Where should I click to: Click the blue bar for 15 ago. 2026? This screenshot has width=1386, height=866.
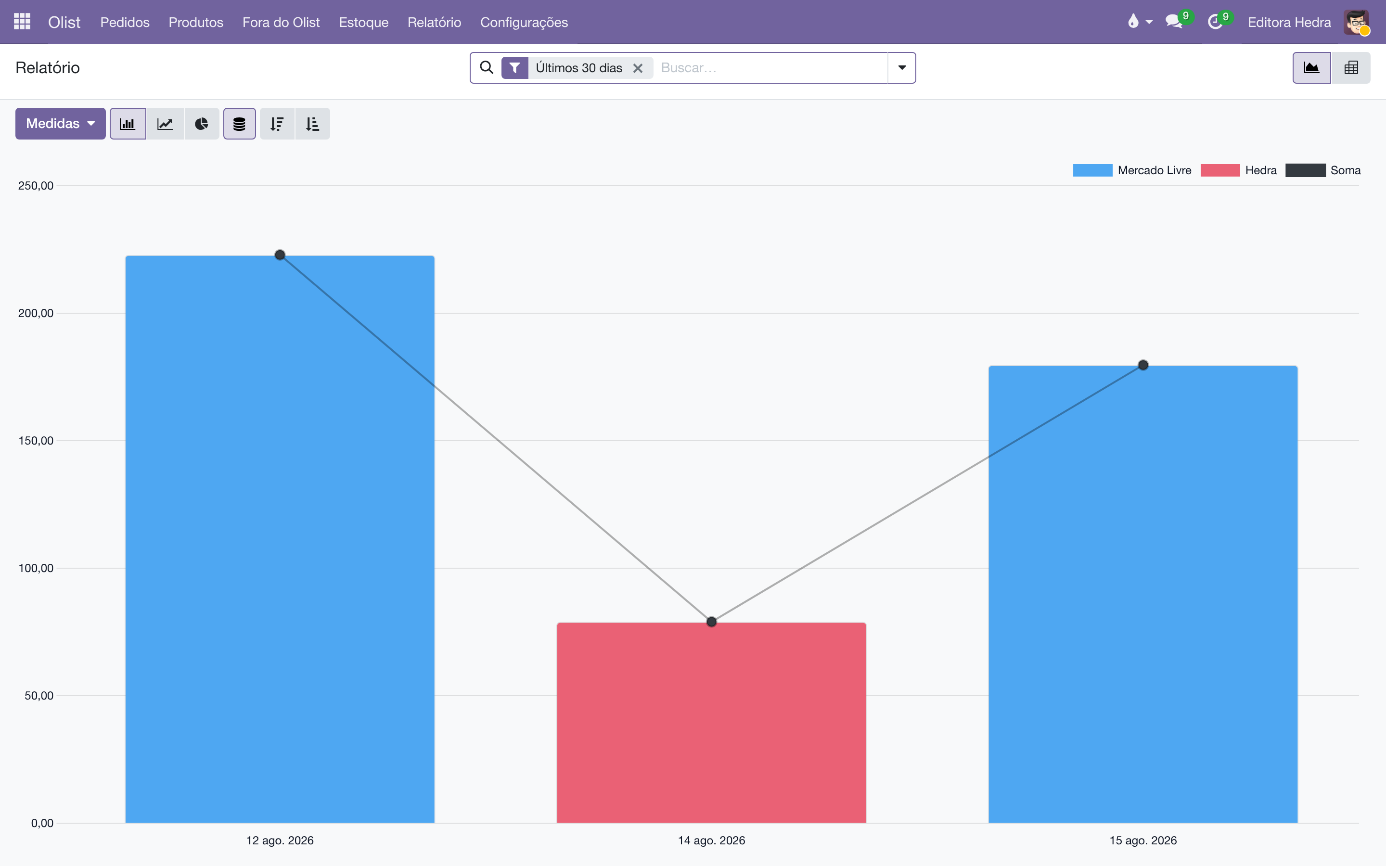point(1143,595)
